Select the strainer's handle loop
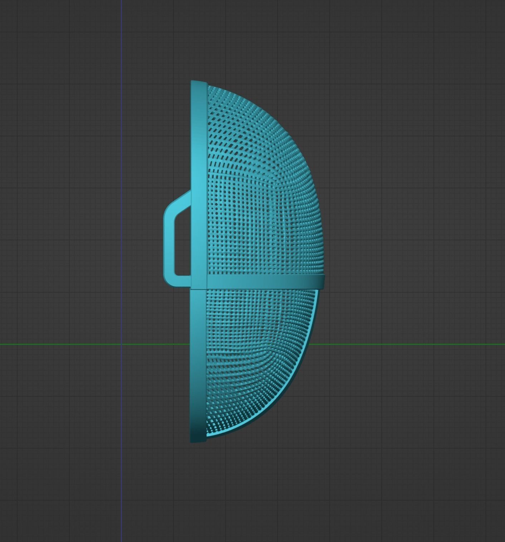 pyautogui.click(x=169, y=239)
